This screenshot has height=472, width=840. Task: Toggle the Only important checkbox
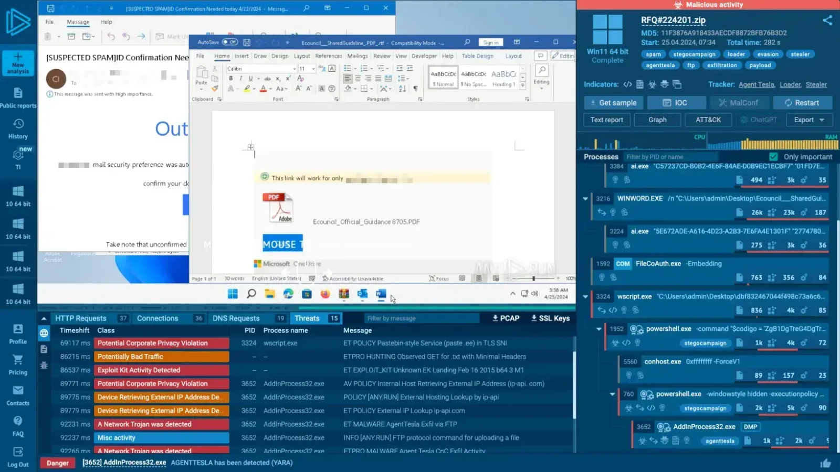[x=773, y=157]
